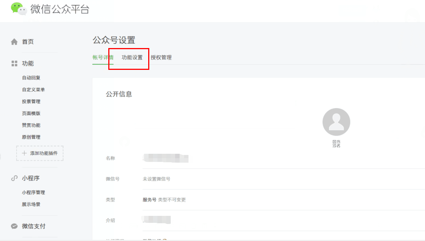
Task: Click the gray profile avatar
Action: point(336,122)
